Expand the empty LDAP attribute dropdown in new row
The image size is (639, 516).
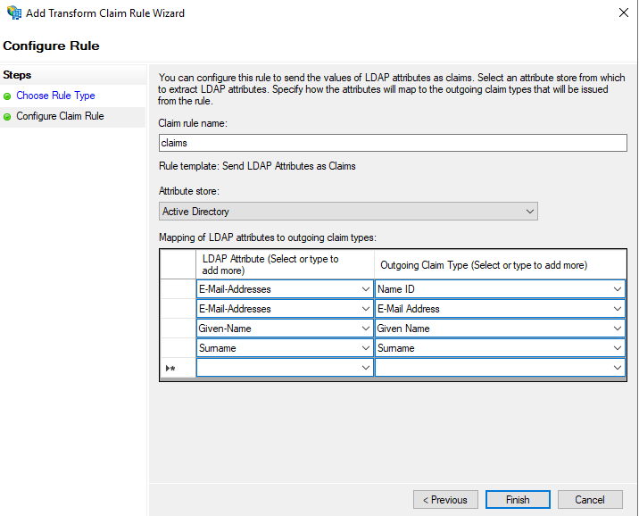click(x=366, y=368)
